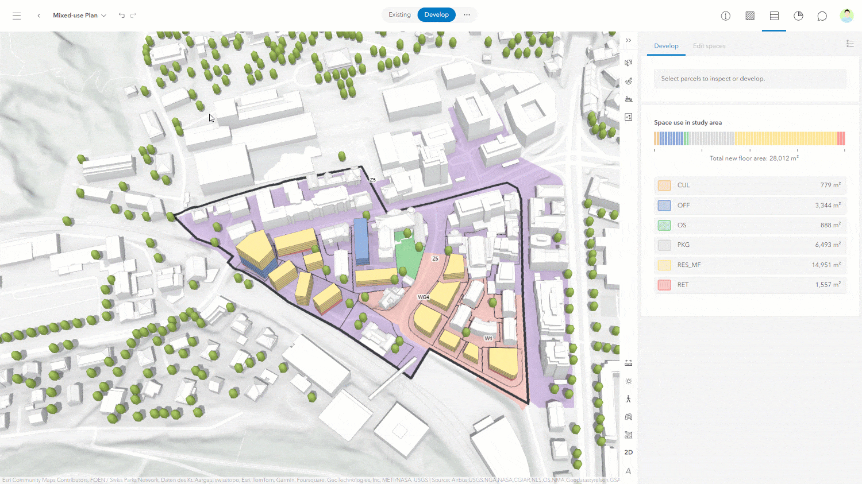The width and height of the screenshot is (862, 484).
Task: Toggle map labels with the A icon
Action: [628, 471]
